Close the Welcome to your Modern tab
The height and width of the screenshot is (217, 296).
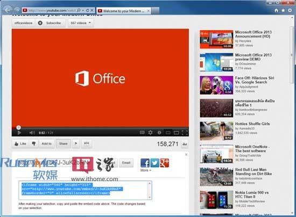tap(149, 11)
